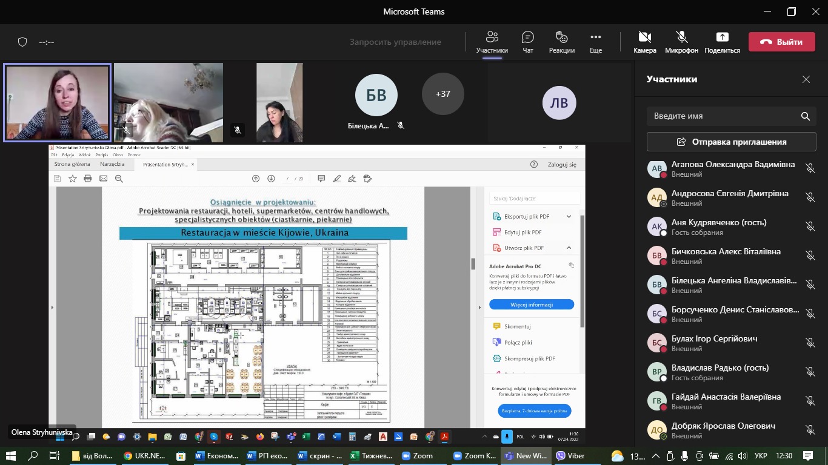Image resolution: width=828 pixels, height=465 pixels.
Task: Select the Präsentation Srtryh... document tab
Action: click(x=165, y=164)
